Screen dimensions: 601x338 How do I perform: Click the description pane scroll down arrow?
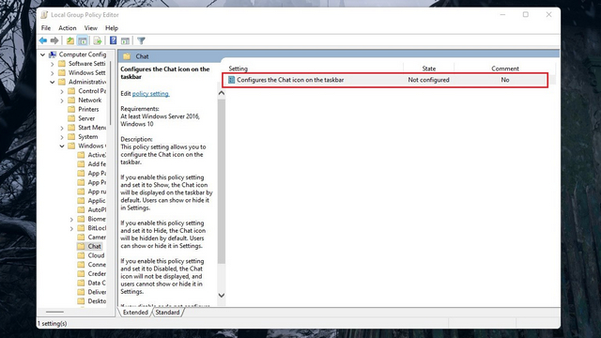[222, 295]
